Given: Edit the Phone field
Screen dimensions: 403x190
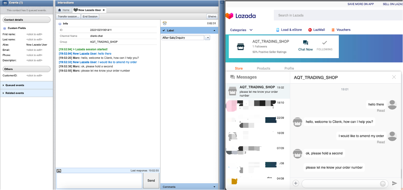Looking at the screenshot, I should [x=34, y=55].
